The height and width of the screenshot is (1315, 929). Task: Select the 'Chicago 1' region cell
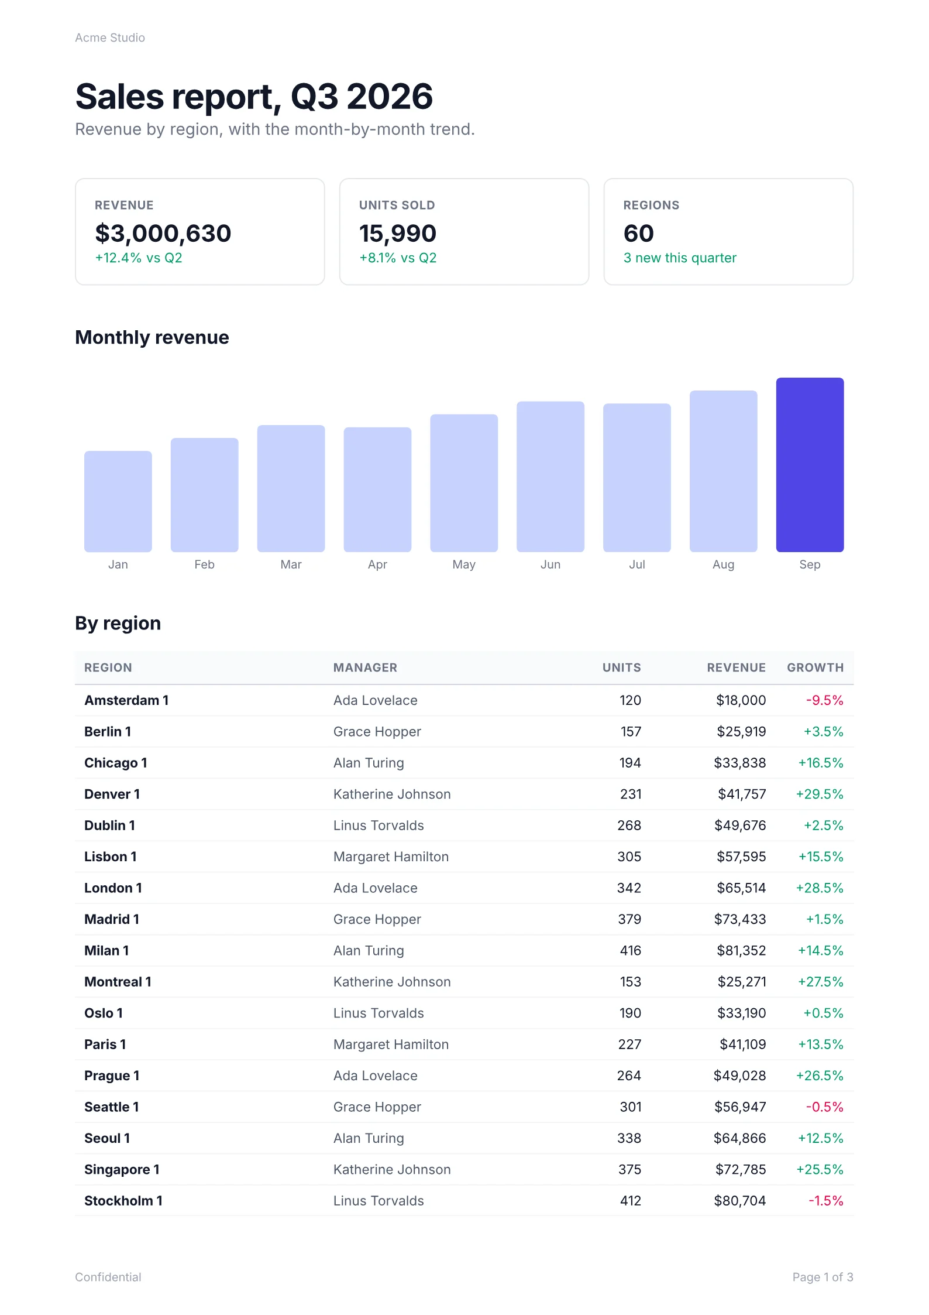point(116,763)
